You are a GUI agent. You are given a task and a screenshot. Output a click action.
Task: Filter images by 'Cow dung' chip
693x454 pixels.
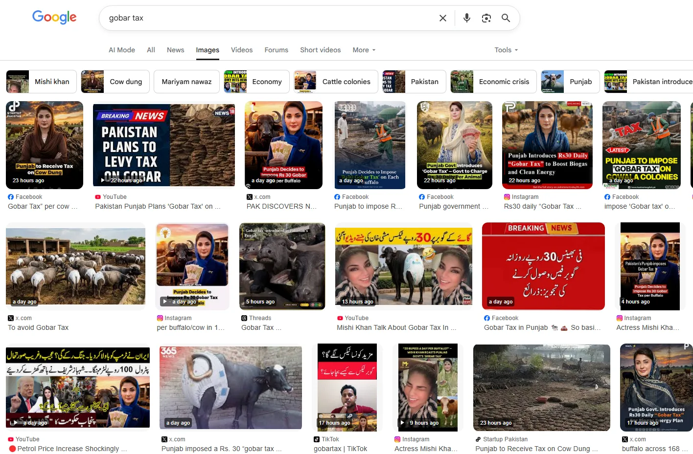pyautogui.click(x=115, y=82)
